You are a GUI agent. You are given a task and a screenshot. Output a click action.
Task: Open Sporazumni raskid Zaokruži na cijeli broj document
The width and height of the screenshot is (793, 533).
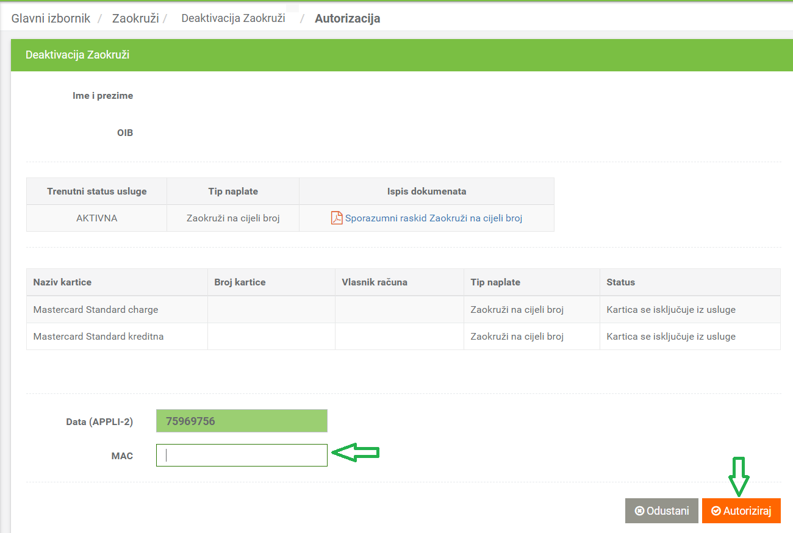[x=434, y=218]
